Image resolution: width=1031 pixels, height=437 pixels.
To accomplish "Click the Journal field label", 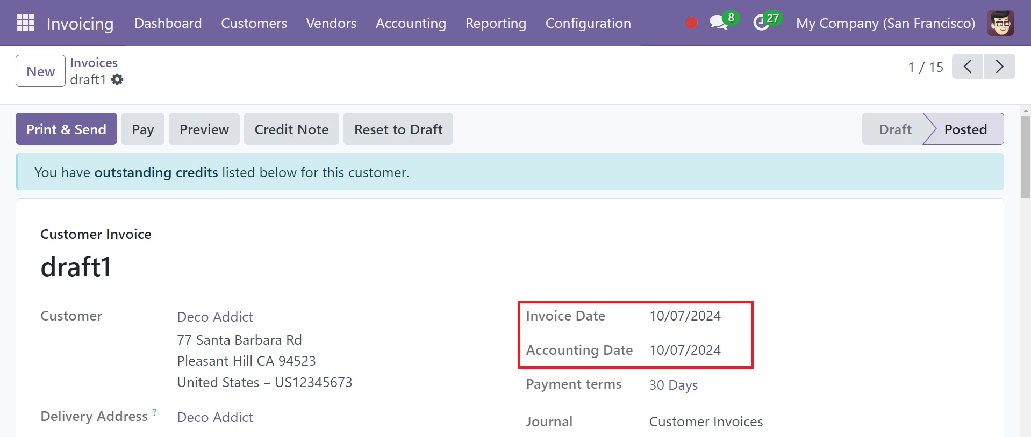I will coord(549,421).
